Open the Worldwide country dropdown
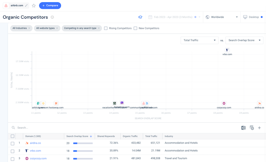Image resolution: width=266 pixels, height=162 pixels. click(221, 17)
